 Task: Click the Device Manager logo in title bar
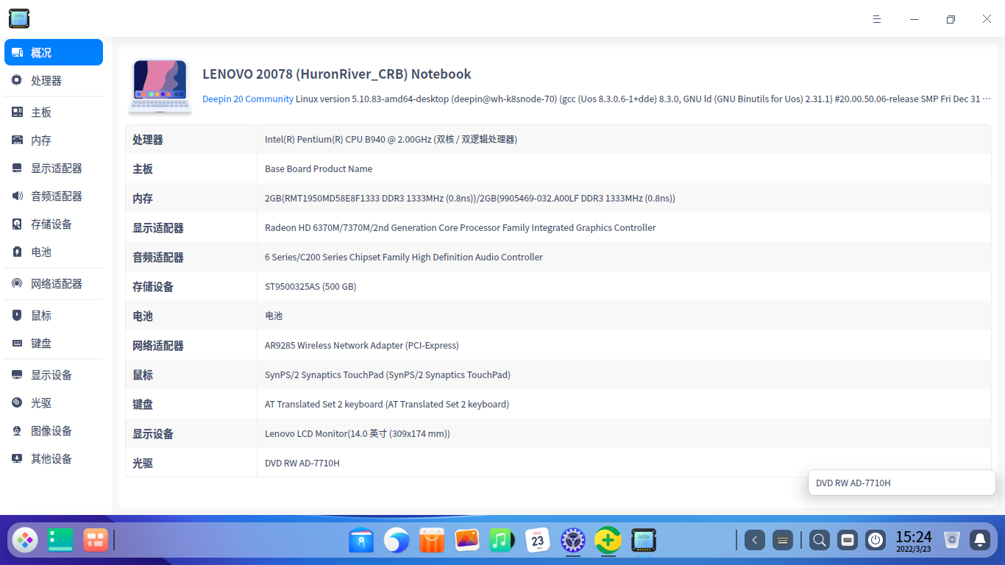coord(19,19)
